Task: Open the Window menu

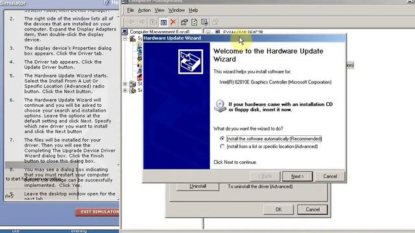Action: click(176, 10)
